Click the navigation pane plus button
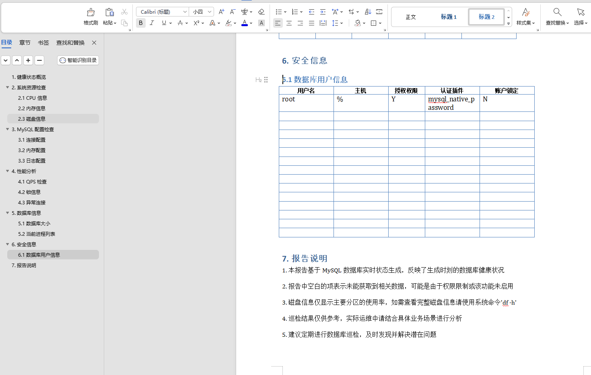 [x=28, y=60]
